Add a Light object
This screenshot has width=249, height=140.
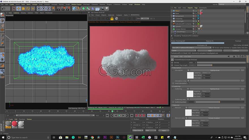coord(107,8)
